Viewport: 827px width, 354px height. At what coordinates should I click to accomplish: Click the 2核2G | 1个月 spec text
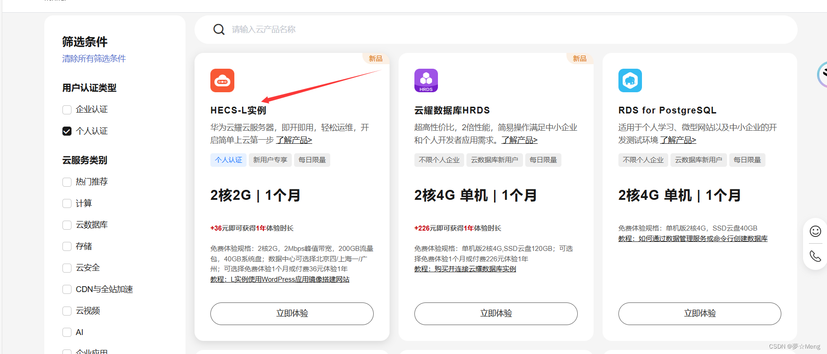[256, 195]
